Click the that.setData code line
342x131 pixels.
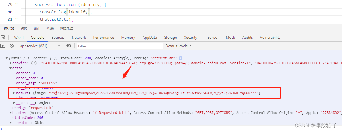point(56,19)
